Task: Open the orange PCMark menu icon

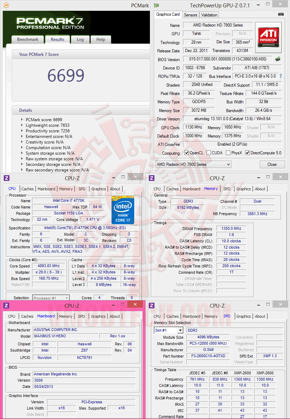Action: click(6, 5)
